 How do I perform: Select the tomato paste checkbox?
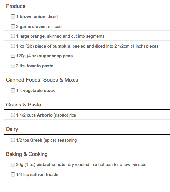13,66
